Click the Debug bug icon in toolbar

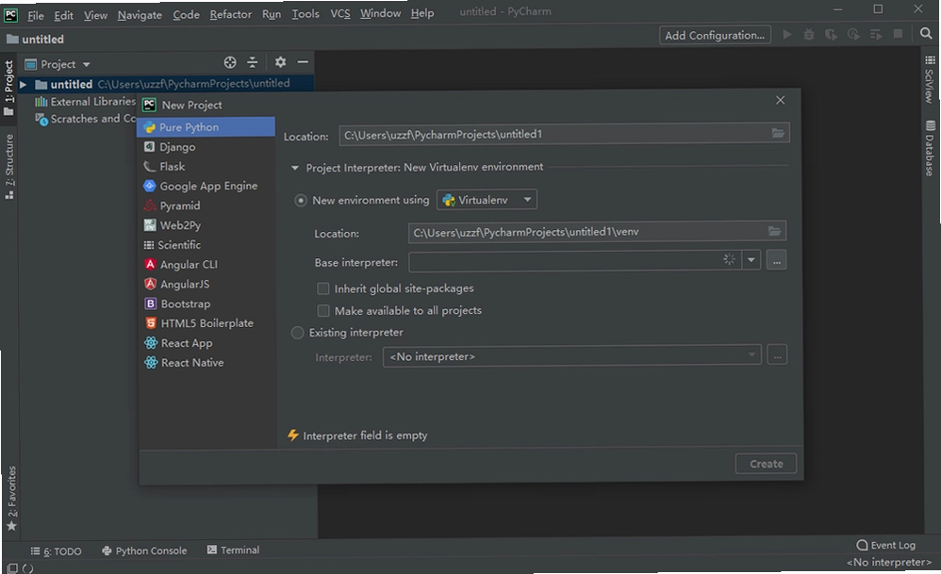point(809,35)
